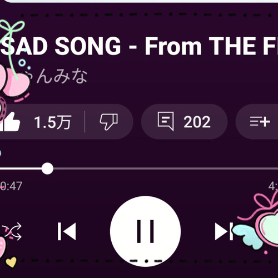This screenshot has height=278, width=278.
Task: Click the 0:47 elapsed time label
Action: pyautogui.click(x=11, y=186)
